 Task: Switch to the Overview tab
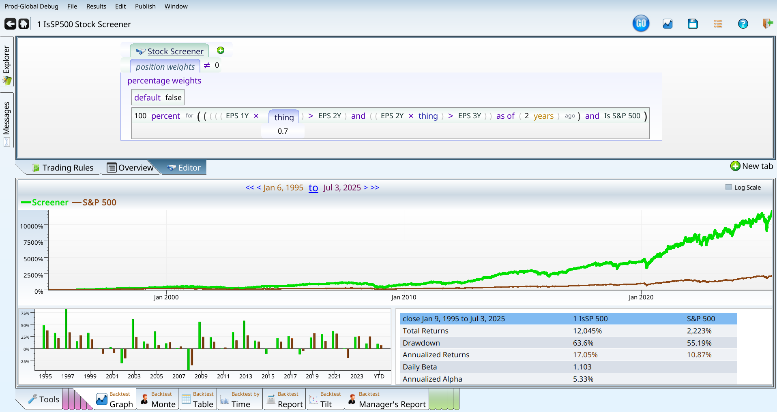(130, 168)
